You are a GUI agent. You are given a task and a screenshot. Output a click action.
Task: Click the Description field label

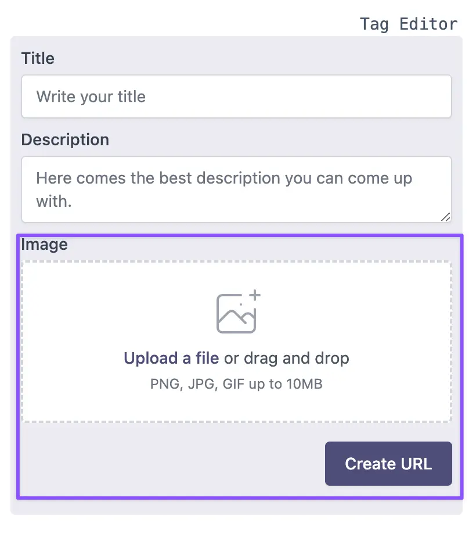(x=65, y=140)
